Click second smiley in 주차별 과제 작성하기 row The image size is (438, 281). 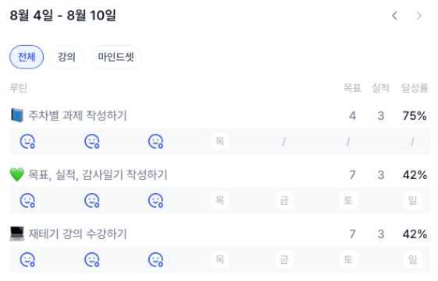[92, 142]
